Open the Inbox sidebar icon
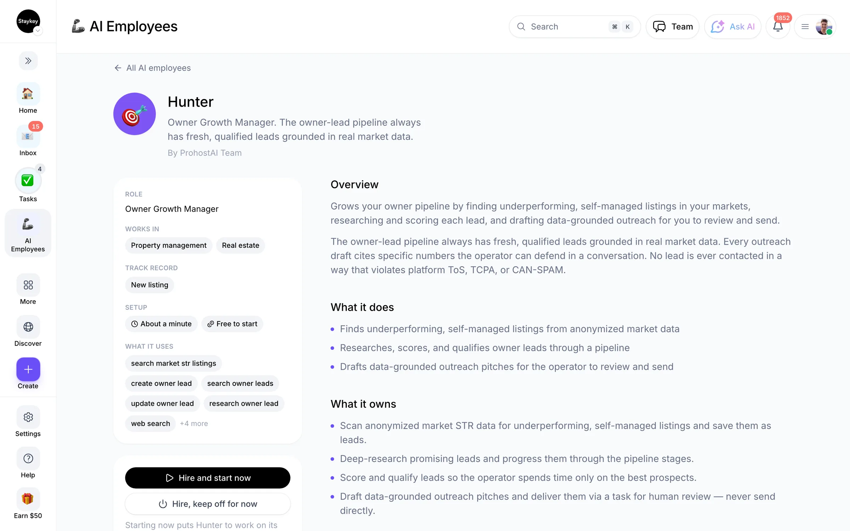This screenshot has width=850, height=531. click(x=28, y=136)
